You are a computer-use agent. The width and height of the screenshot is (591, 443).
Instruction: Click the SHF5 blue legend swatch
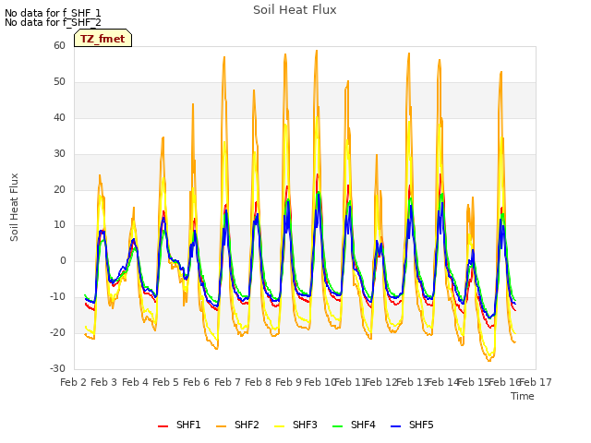[396, 425]
